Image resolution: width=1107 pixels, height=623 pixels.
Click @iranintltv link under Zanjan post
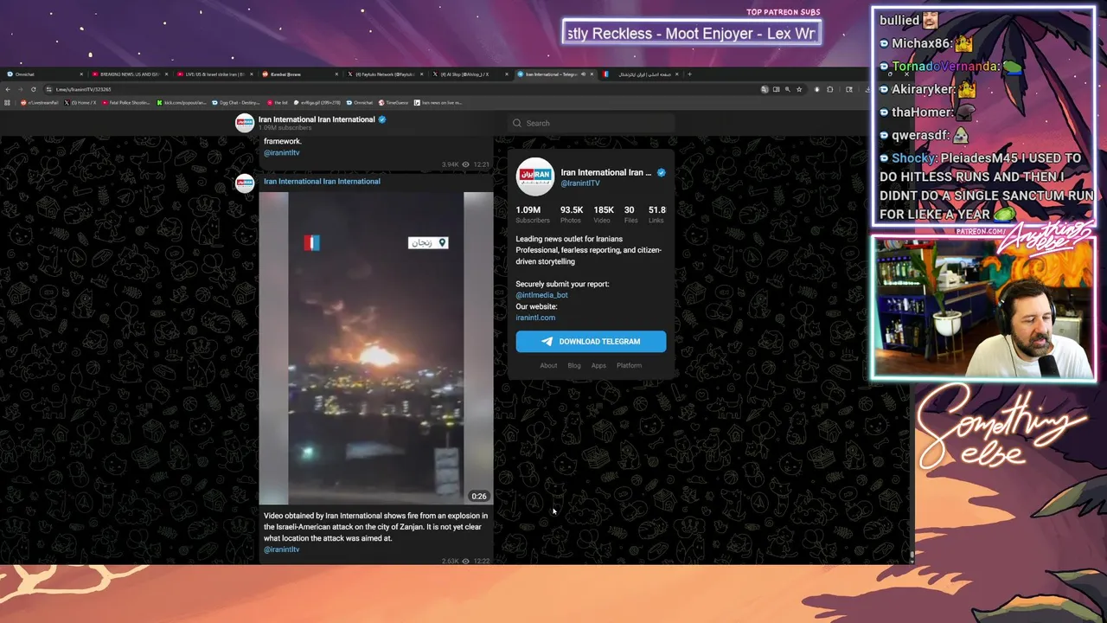[281, 549]
